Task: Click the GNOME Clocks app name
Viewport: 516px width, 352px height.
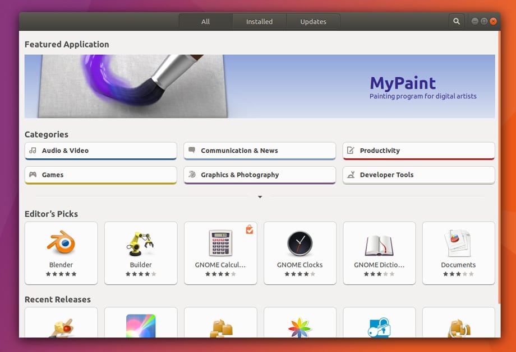Action: point(300,265)
